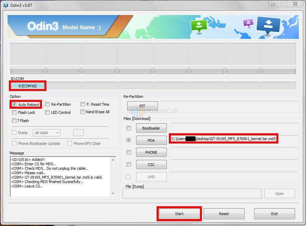The image size is (306, 226).
Task: Tick the Bootloader file checkbox
Action: tap(129, 128)
